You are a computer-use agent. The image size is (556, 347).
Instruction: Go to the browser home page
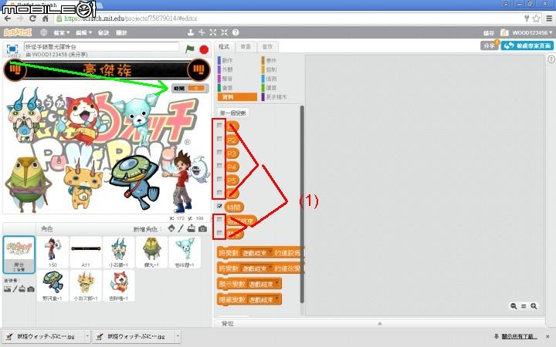point(45,19)
